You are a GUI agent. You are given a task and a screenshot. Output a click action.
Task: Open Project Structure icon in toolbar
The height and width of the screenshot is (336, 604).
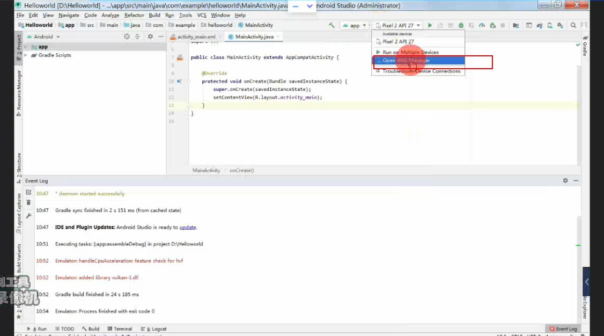(516, 25)
